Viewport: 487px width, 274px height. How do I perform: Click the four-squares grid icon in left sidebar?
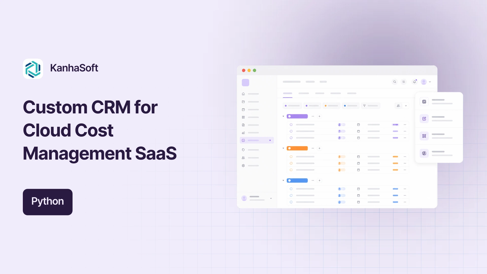[x=243, y=117]
